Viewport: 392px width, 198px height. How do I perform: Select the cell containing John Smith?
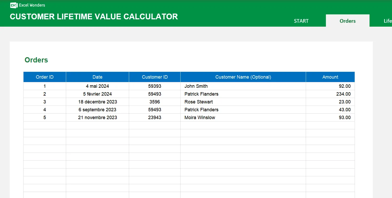[x=196, y=86]
